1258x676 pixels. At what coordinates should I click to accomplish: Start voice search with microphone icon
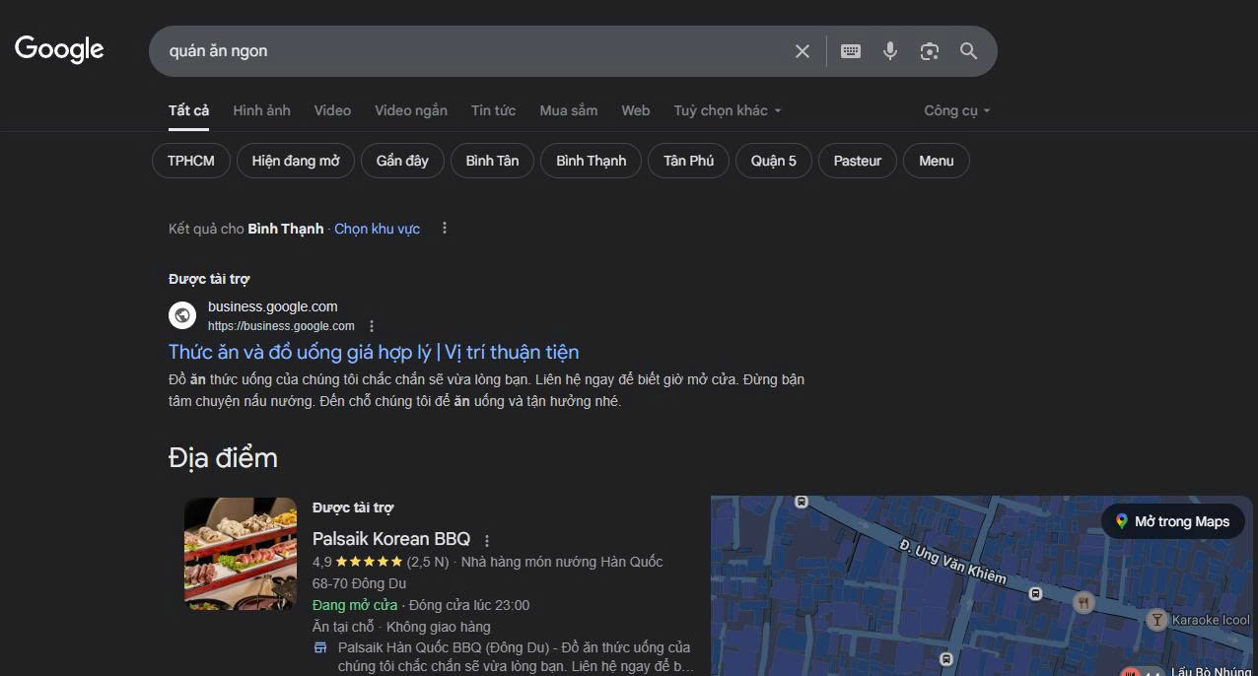click(x=890, y=51)
